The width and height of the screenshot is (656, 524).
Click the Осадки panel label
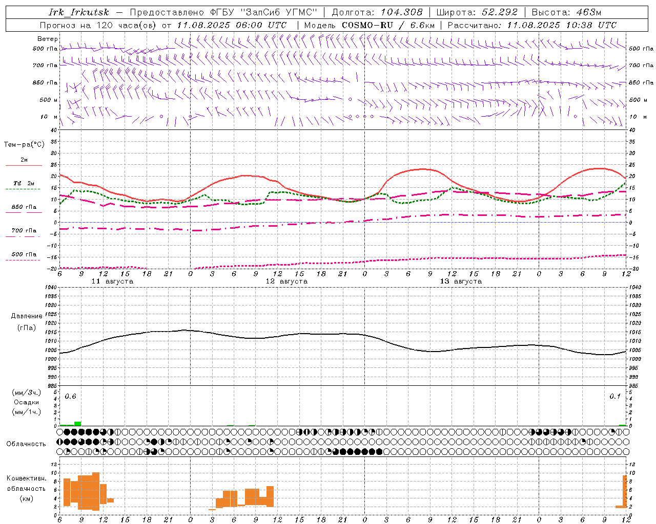pyautogui.click(x=27, y=402)
